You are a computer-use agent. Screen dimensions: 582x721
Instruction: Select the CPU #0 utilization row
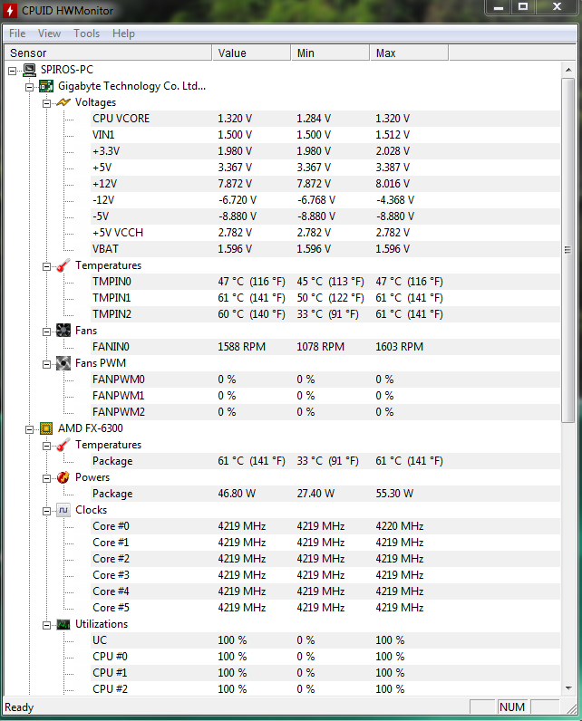point(325,657)
